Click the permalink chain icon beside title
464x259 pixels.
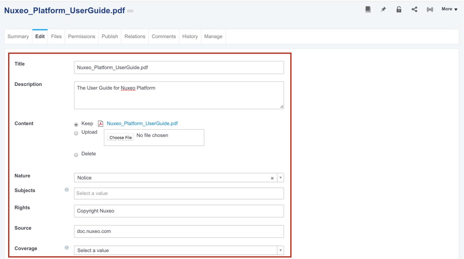pos(130,11)
